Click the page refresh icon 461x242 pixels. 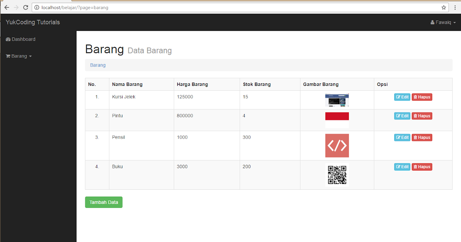(26, 7)
